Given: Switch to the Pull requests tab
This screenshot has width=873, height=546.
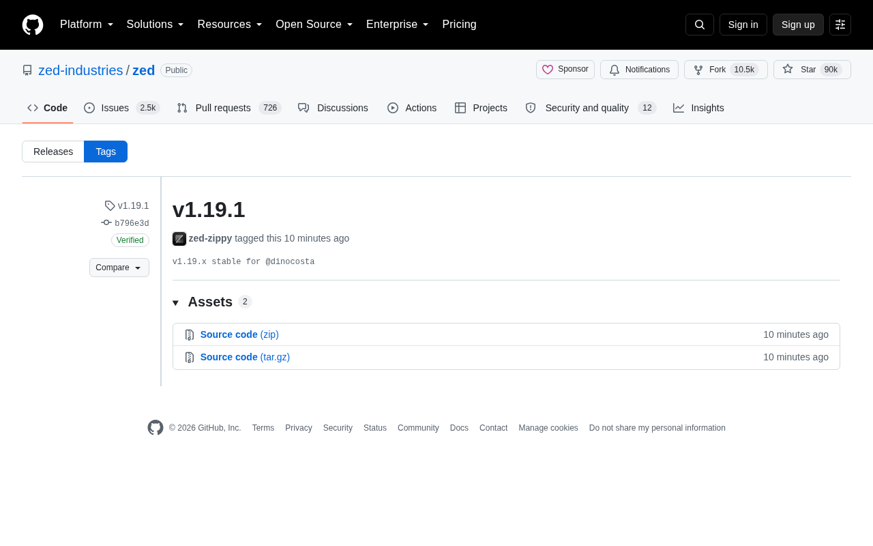Looking at the screenshot, I should pos(229,108).
